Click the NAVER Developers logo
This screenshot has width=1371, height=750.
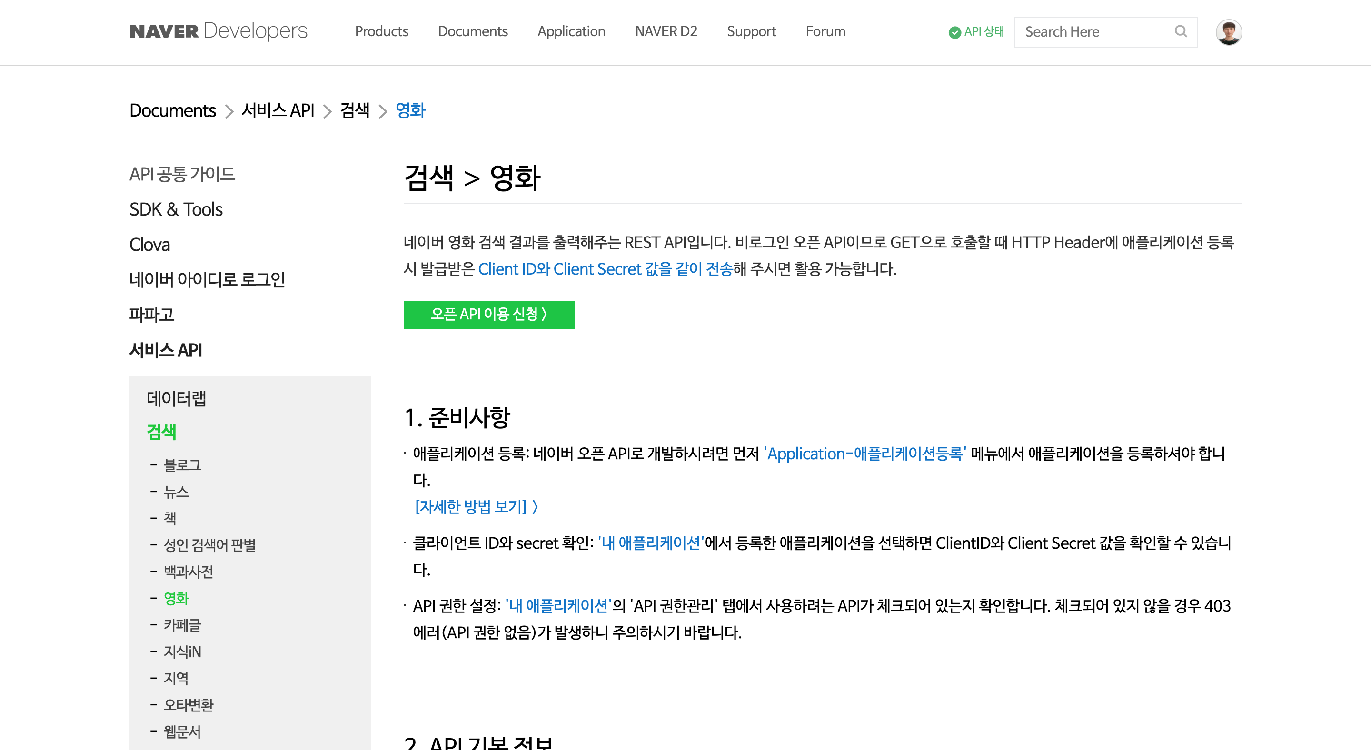click(x=218, y=31)
